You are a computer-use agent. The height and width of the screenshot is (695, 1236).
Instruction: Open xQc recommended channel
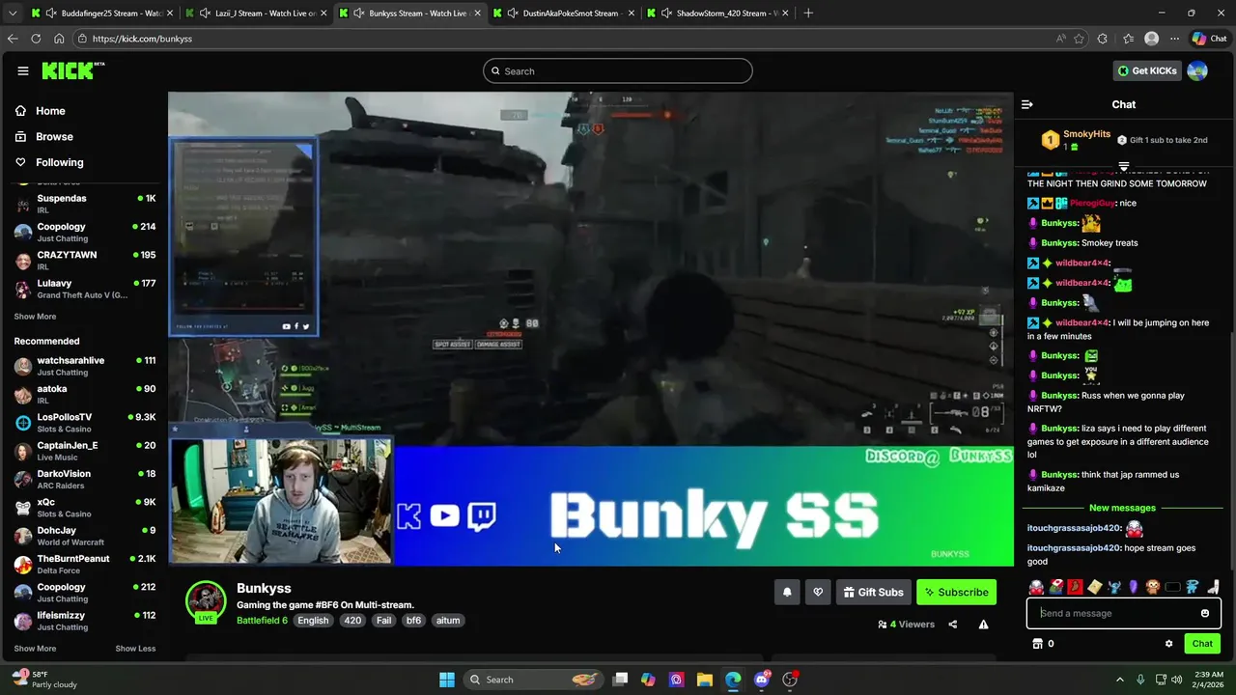pos(84,507)
